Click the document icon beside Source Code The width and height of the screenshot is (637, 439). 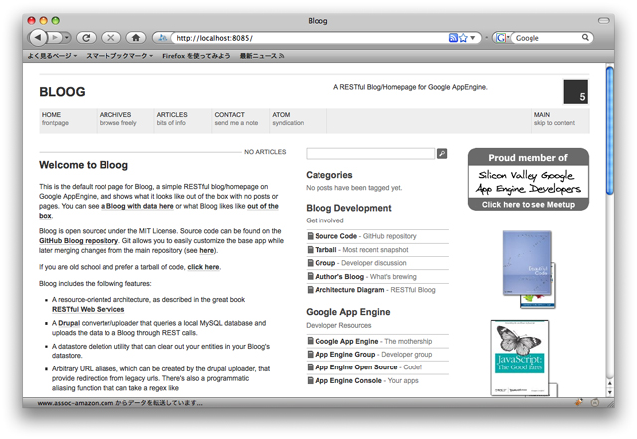point(310,236)
